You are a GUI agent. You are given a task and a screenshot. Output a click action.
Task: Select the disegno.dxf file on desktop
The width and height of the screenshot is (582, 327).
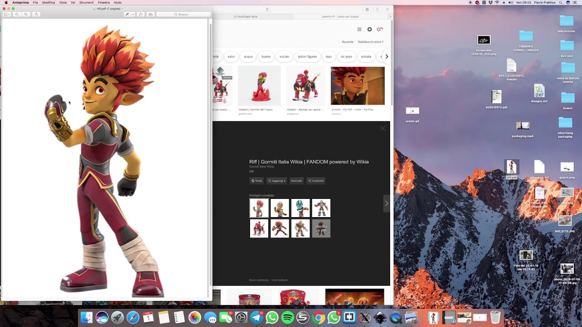539,94
